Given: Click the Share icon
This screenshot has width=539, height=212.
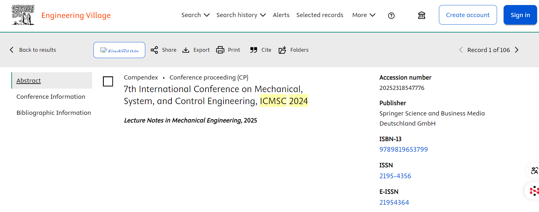Looking at the screenshot, I should 154,50.
